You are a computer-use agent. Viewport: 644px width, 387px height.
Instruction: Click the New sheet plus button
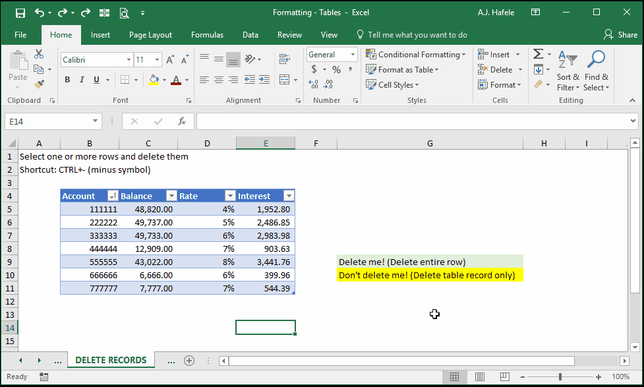tap(189, 361)
